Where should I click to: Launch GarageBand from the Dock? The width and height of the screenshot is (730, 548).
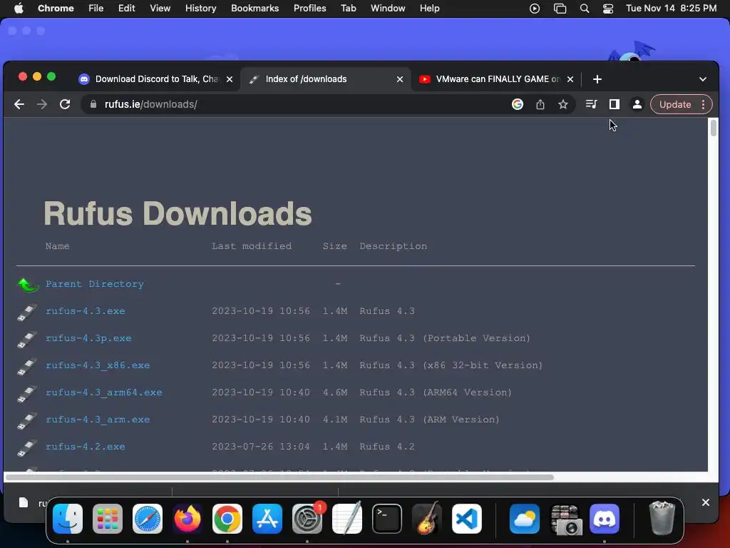tap(427, 519)
